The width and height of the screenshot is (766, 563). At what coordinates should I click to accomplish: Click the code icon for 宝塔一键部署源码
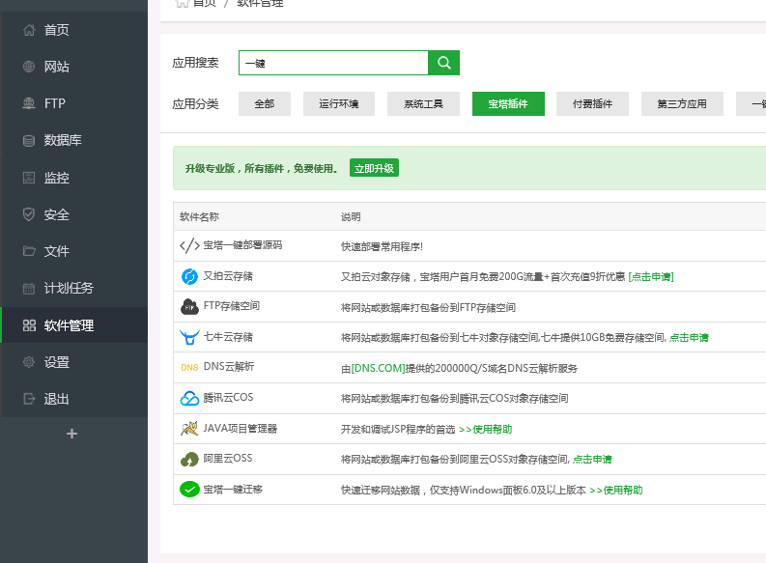click(189, 245)
